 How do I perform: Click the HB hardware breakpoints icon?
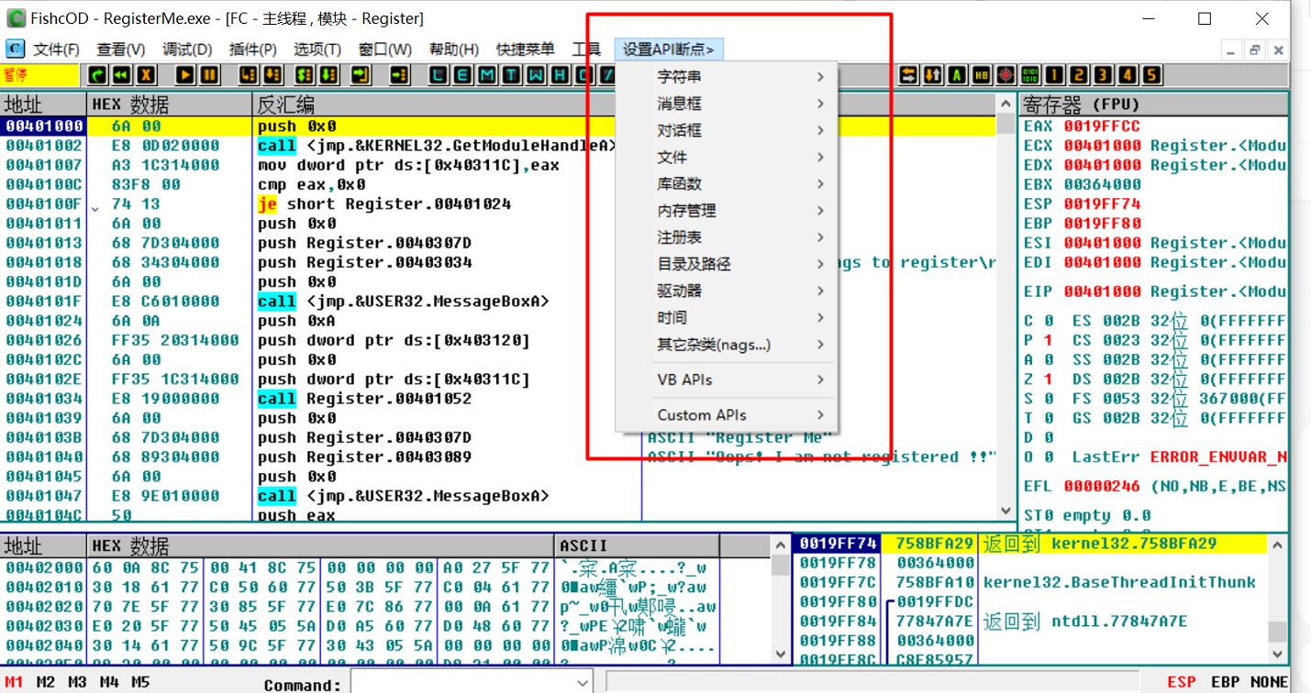[982, 75]
